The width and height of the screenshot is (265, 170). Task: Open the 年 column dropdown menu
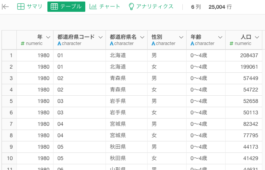pyautogui.click(x=48, y=37)
